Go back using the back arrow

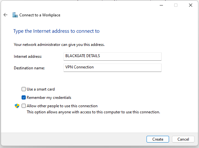(5, 15)
